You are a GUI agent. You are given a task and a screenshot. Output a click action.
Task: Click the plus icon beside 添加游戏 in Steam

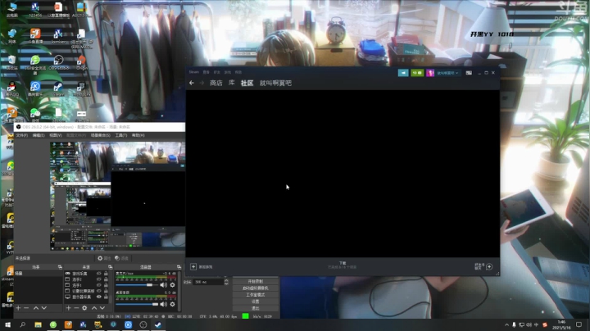[x=193, y=266]
